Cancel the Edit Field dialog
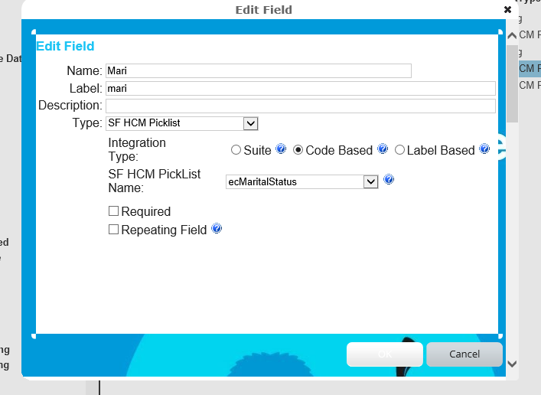This screenshot has width=541, height=395. pos(464,354)
